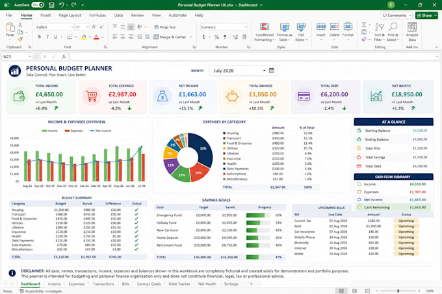Click the Format Painter brush
The image size is (442, 294).
click(20, 39)
